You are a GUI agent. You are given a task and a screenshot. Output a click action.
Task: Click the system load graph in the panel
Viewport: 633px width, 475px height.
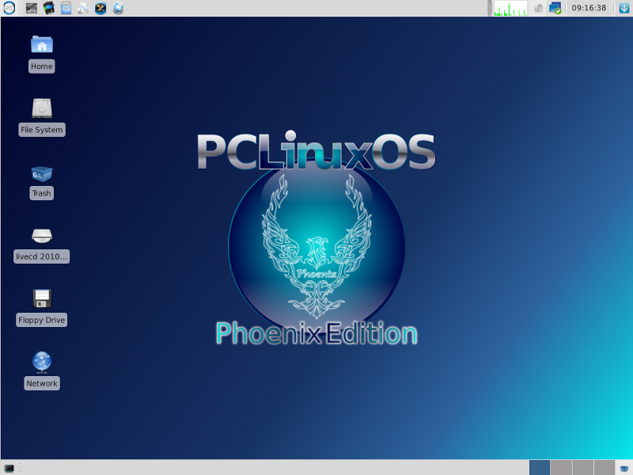pos(510,9)
